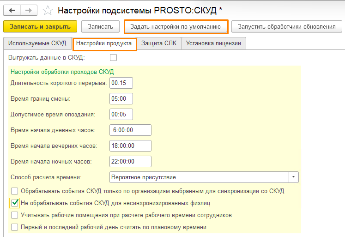The height and width of the screenshot is (237, 345).
Task: Focus the 'Время начала ночных часов' field
Action: 131,161
